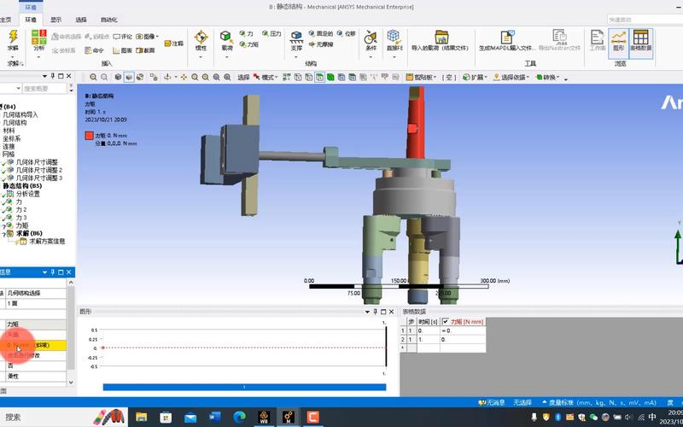Click the 求解 lightning bolt icon
The height and width of the screenshot is (427, 683).
13,37
